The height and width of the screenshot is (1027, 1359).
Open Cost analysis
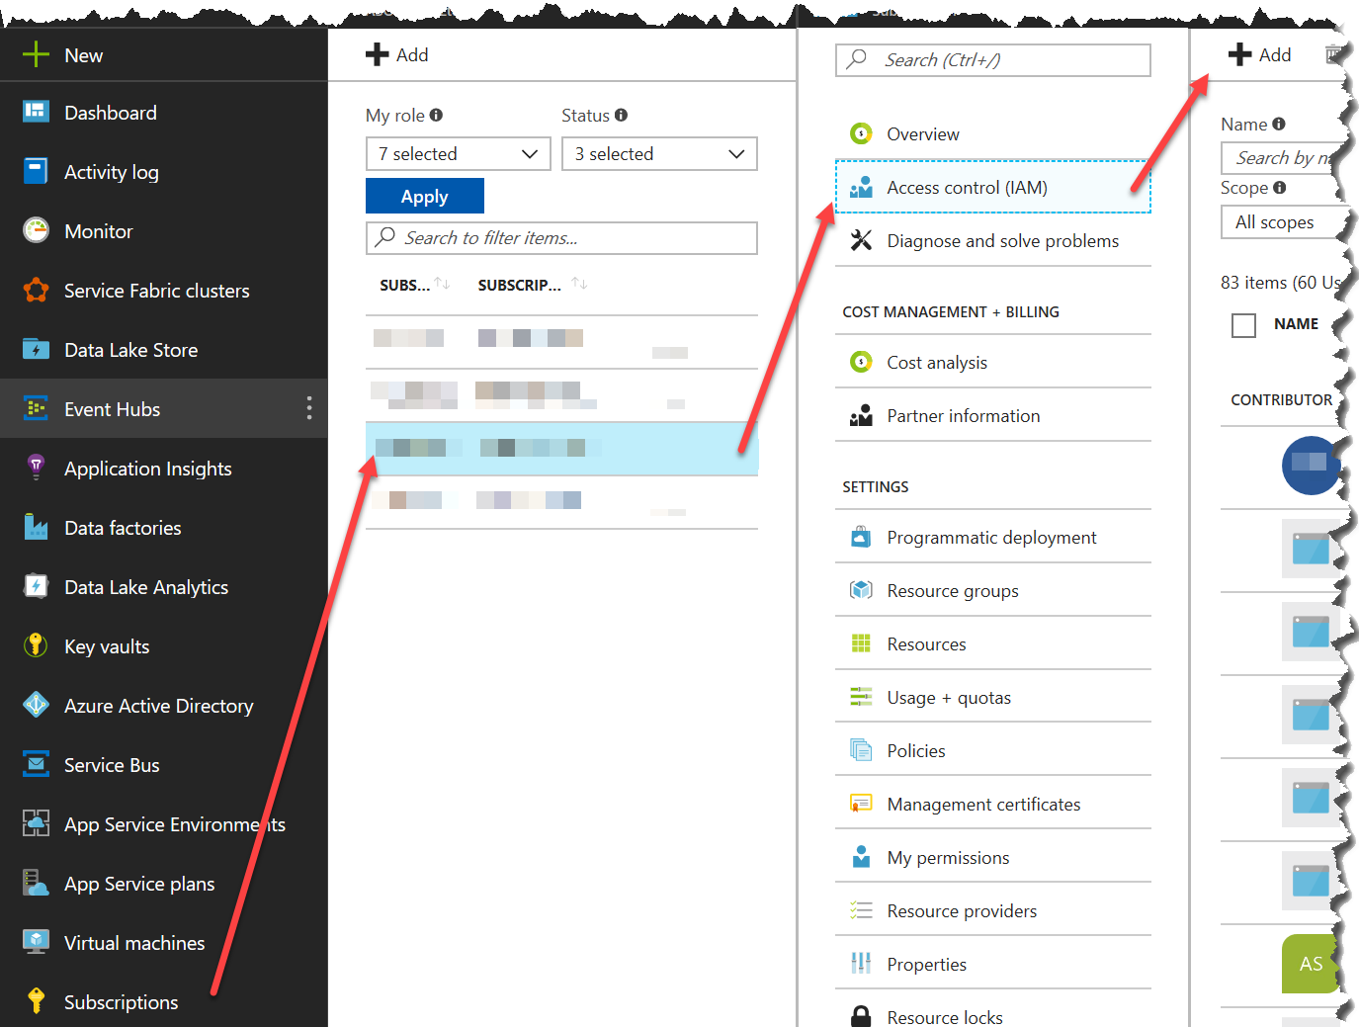pyautogui.click(x=992, y=362)
